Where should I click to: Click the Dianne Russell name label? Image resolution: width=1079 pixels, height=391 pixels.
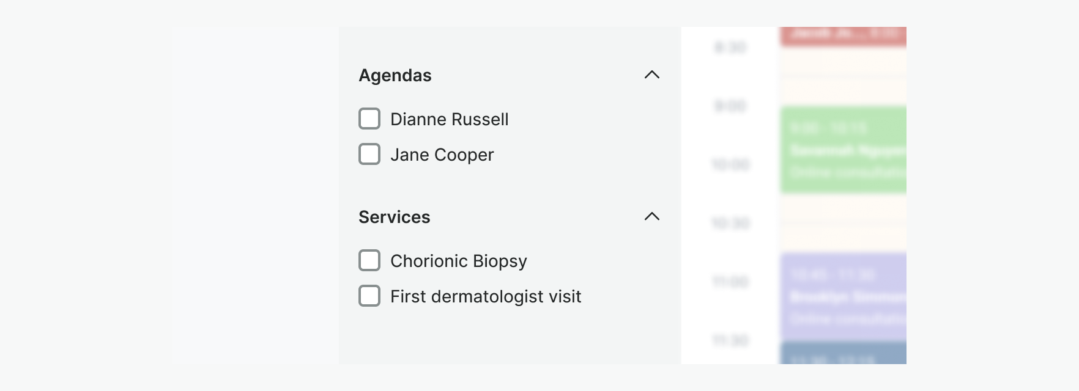click(x=450, y=119)
